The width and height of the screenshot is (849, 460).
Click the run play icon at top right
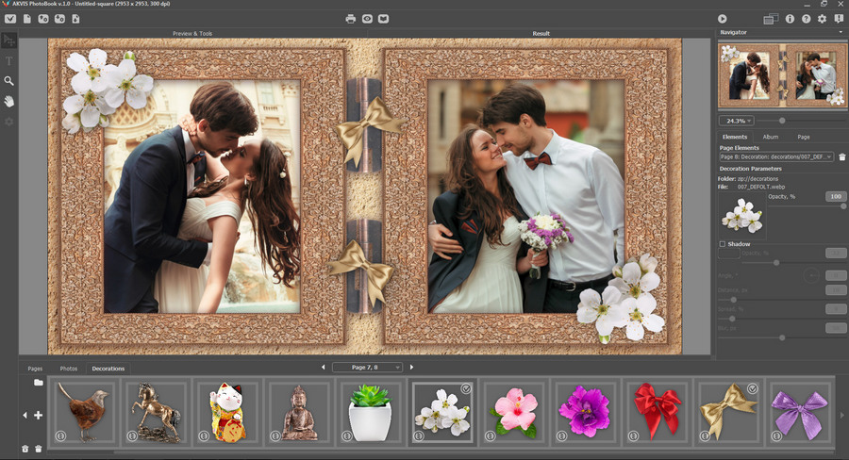tap(723, 19)
